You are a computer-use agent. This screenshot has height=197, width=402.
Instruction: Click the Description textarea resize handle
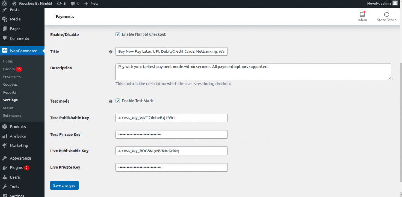pos(389,78)
